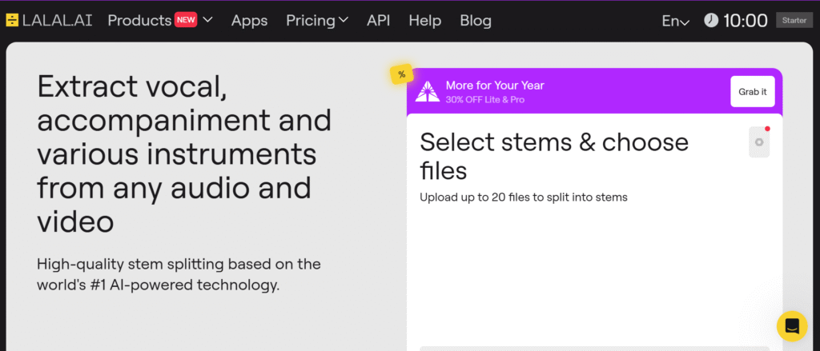Screen dimensions: 820x351
Task: Click the icon with red notification dot
Action: pyautogui.click(x=759, y=142)
